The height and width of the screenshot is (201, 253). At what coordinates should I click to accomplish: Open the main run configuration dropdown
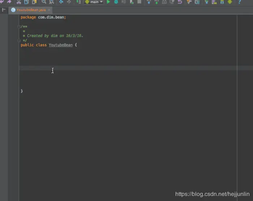pyautogui.click(x=94, y=2)
